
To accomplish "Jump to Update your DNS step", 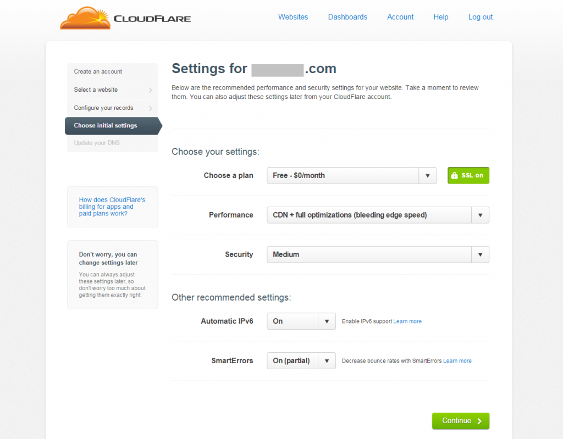I will pos(112,143).
